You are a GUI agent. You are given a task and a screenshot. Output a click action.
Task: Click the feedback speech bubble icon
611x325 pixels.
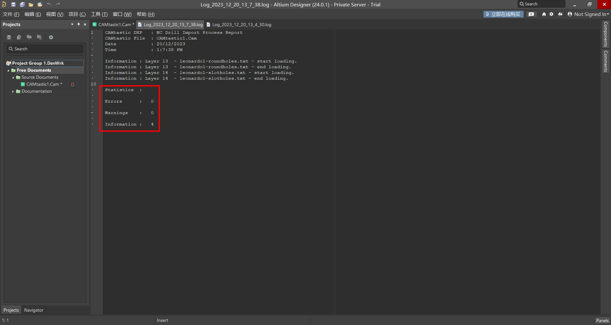(531, 14)
